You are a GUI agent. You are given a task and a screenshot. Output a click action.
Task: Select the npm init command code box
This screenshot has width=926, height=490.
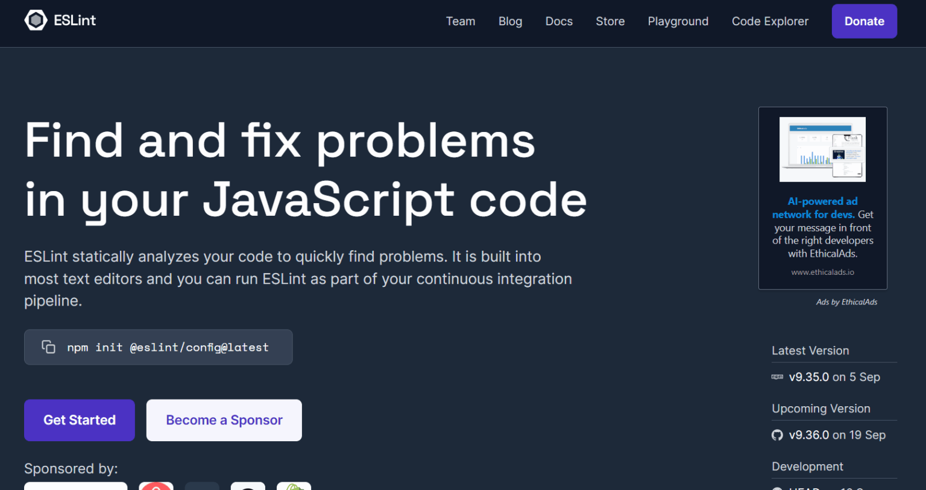[168, 347]
